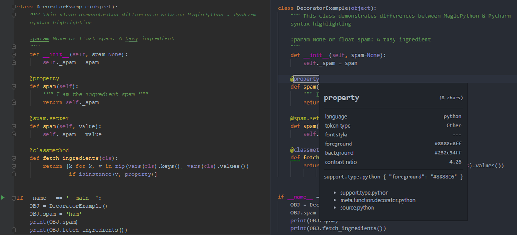Click the bulleted 'support.type.python' scope
This screenshot has height=235, width=517.
[365, 193]
